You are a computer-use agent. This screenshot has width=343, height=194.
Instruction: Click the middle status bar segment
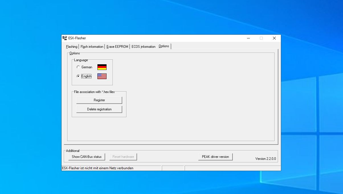[173, 168]
